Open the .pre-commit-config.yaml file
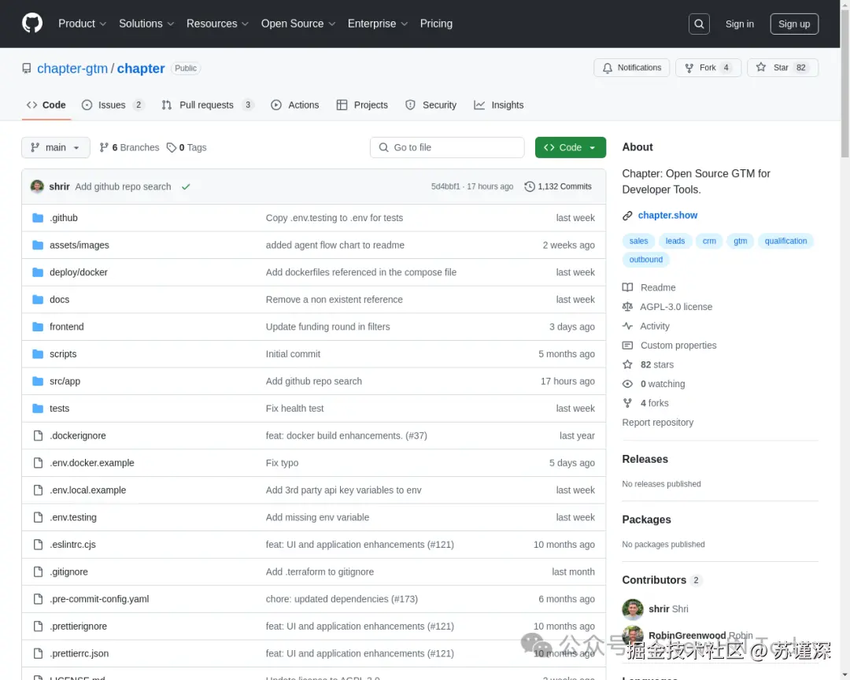Viewport: 850px width, 680px height. pos(99,599)
